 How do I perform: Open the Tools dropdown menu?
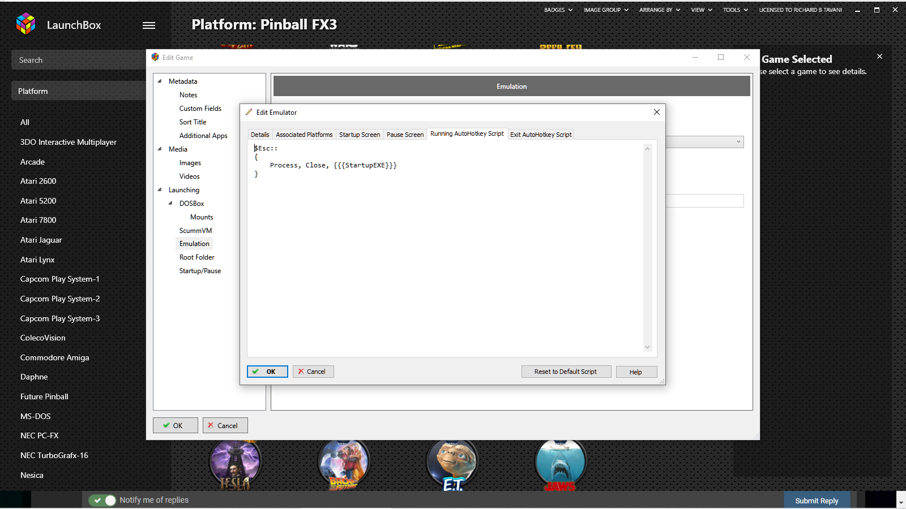(x=735, y=10)
